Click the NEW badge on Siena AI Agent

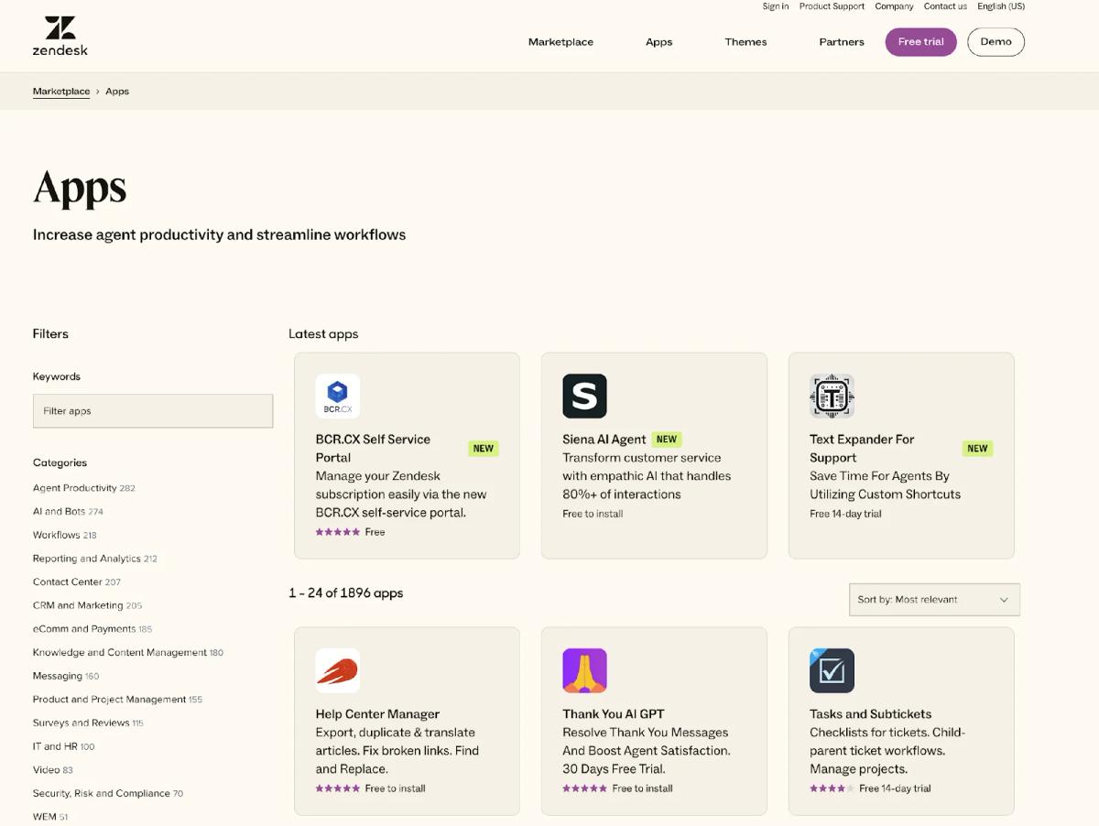point(667,440)
